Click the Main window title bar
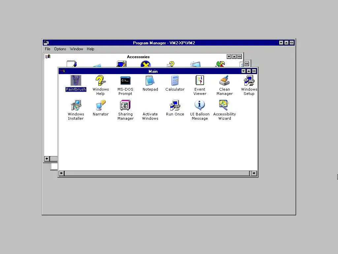Screen dimensions: 338x254 (153, 71)
